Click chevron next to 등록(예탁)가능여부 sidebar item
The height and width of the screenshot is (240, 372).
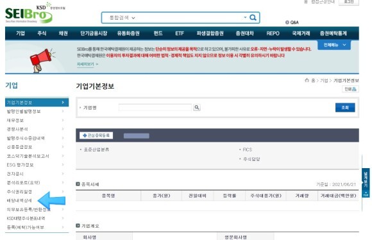(63, 227)
